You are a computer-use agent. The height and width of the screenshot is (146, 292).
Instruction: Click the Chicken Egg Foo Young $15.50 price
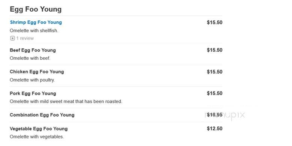[x=215, y=72]
